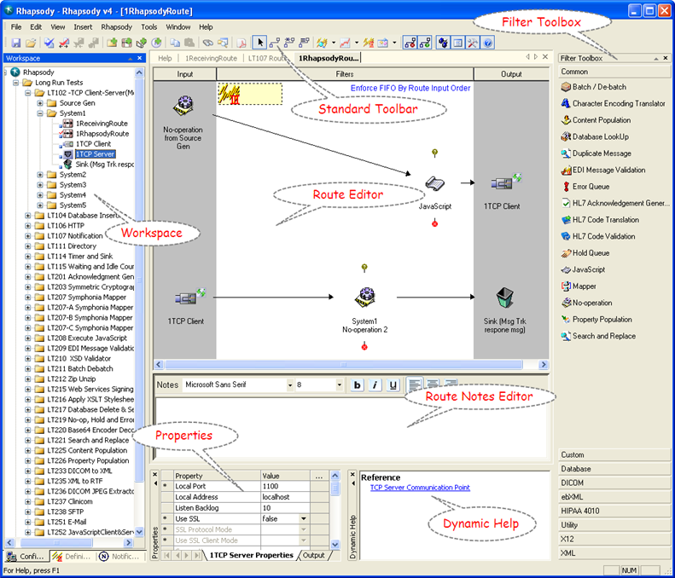
Task: Open TCP Server Communication Point link
Action: tap(420, 488)
